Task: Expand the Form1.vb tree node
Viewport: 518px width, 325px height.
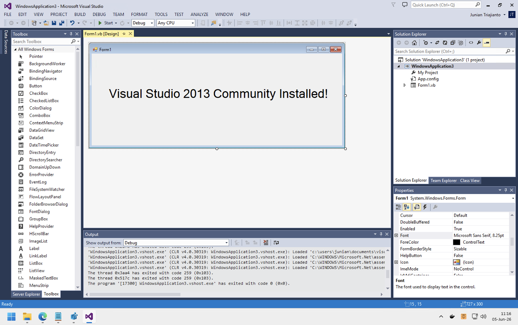Action: pos(404,85)
